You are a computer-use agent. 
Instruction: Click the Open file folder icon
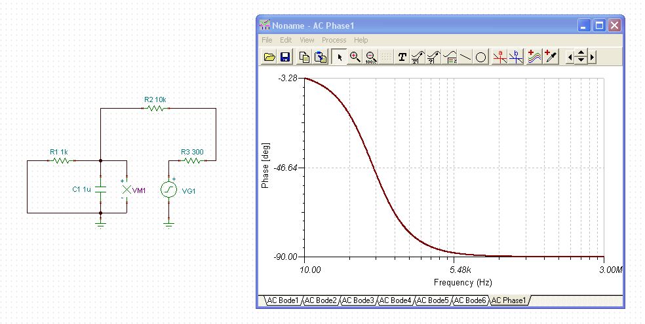269,57
